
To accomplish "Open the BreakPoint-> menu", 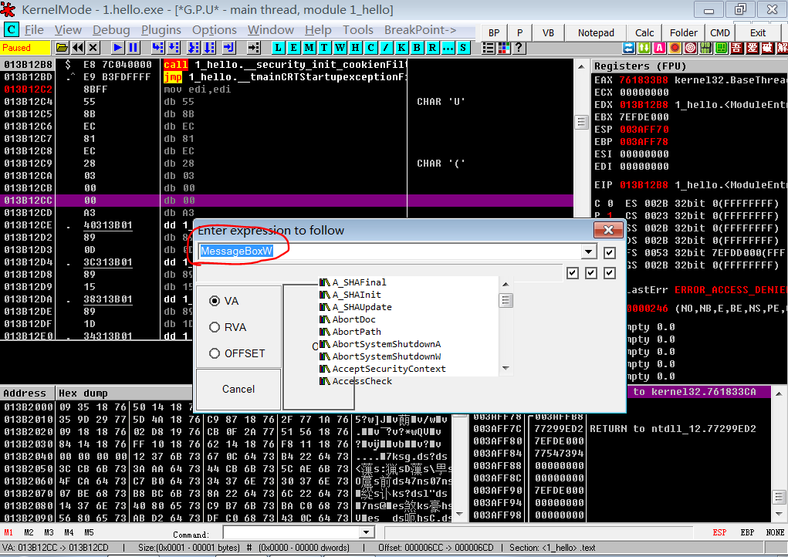I will click(x=420, y=30).
